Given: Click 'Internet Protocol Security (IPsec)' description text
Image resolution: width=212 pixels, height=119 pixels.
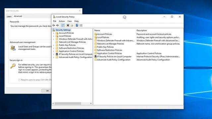Looking at the screenshot, I should tap(158, 57).
